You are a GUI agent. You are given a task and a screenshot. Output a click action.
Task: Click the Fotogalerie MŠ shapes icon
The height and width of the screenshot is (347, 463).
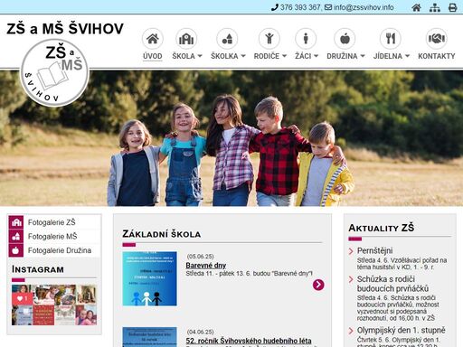click(16, 237)
